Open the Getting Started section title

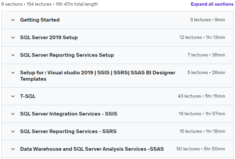coord(40,20)
